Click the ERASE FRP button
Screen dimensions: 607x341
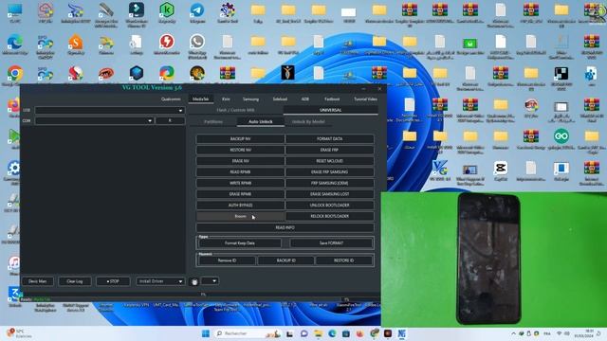click(330, 150)
